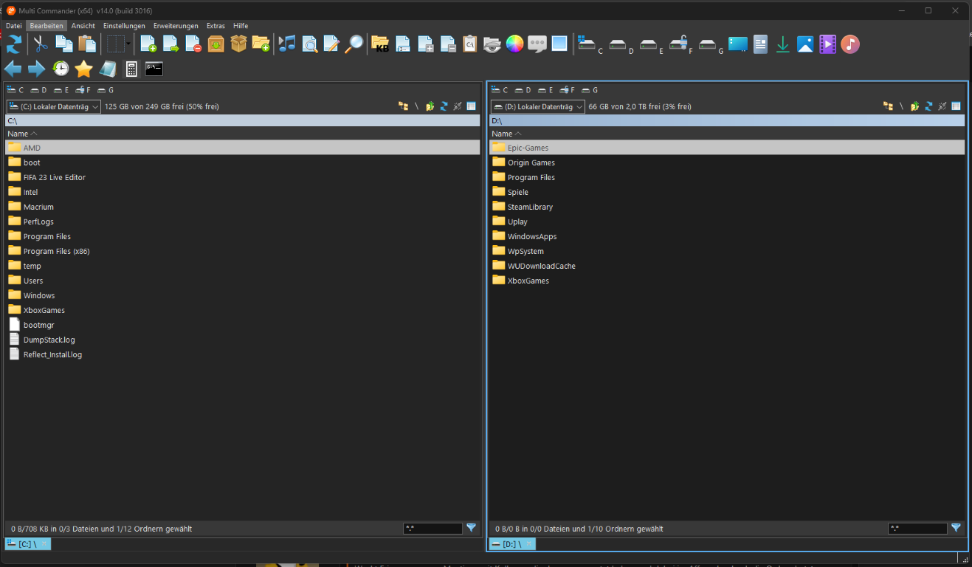Click drive G button above right panel
The height and width of the screenshot is (567, 972).
(590, 90)
